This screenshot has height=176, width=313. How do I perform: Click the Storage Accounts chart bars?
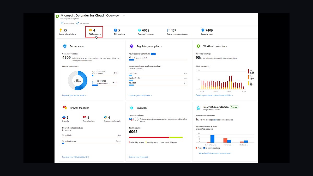[211, 139]
